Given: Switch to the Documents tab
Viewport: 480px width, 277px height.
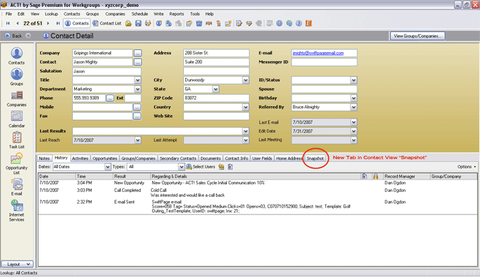Looking at the screenshot, I should point(211,158).
